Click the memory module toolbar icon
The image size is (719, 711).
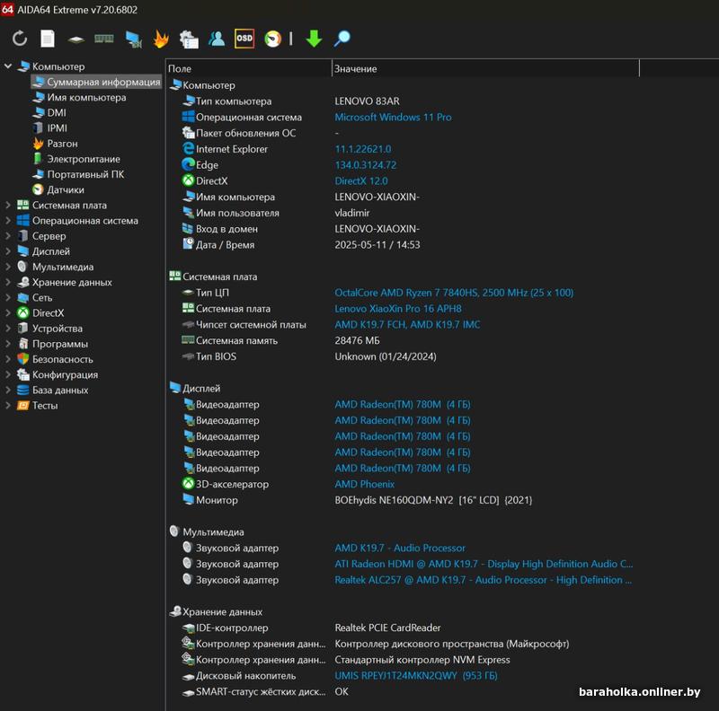pos(104,39)
